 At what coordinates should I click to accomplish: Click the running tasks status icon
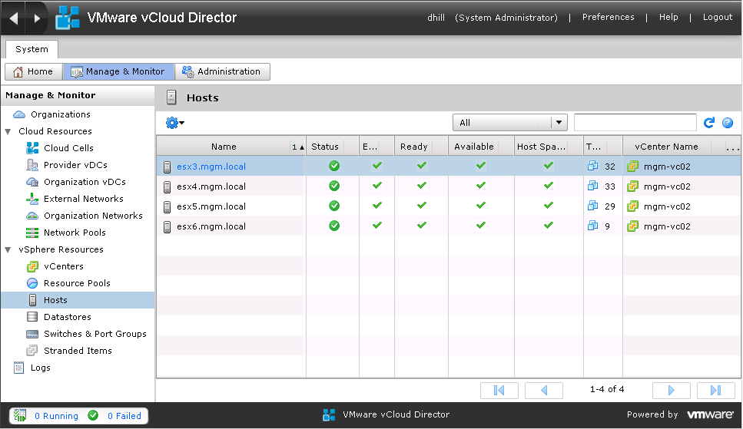tap(20, 416)
